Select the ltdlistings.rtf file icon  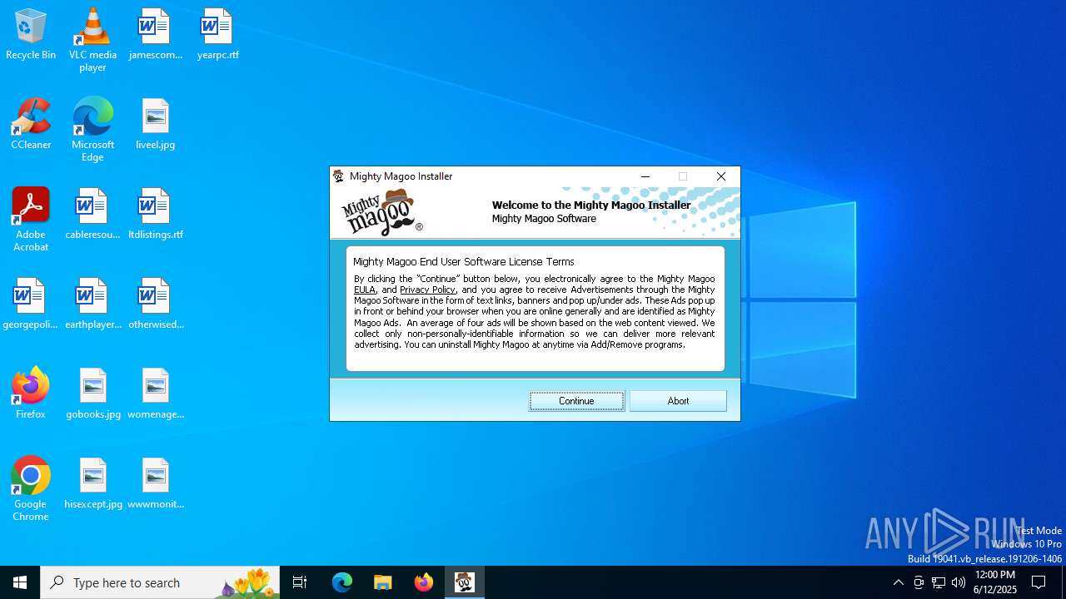[155, 214]
